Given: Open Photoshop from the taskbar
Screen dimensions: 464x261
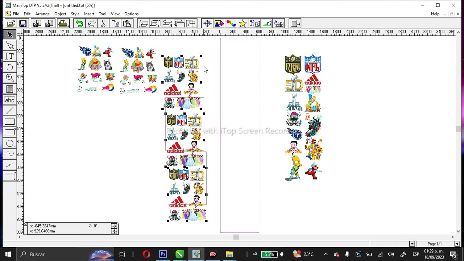Looking at the screenshot, I should tap(163, 254).
